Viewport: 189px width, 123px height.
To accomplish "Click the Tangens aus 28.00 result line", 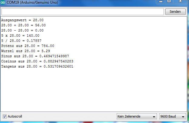I will pyautogui.click(x=37, y=66).
